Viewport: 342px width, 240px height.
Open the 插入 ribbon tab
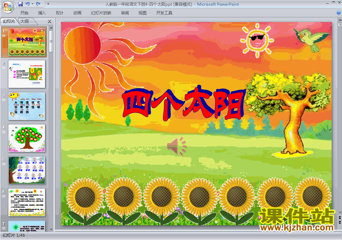[42, 13]
